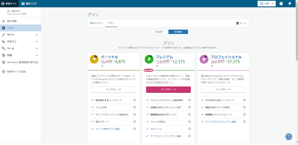Click the パーソナル plan title

pyautogui.click(x=109, y=57)
